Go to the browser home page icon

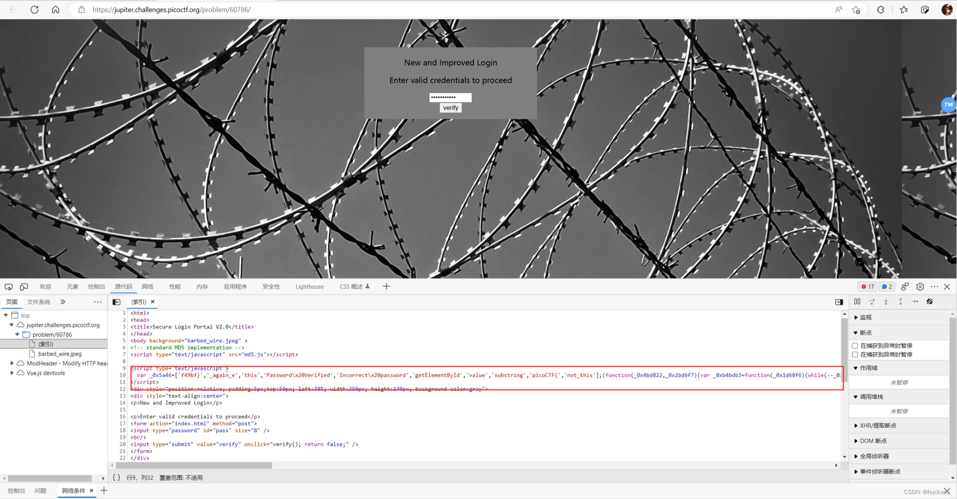click(56, 10)
